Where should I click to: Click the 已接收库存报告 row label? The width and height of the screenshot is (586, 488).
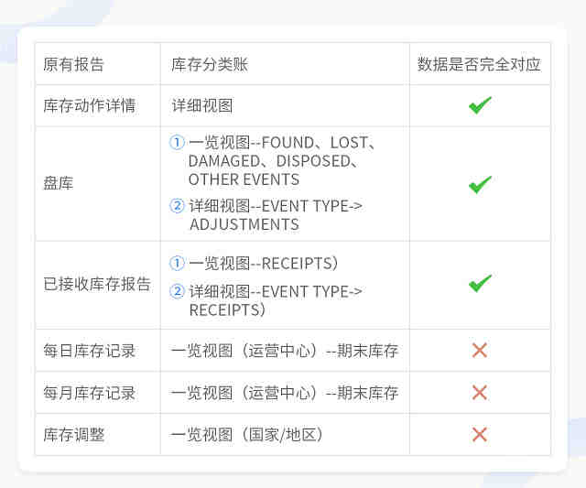point(97,284)
